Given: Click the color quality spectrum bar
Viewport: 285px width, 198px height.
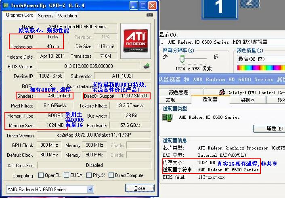Looking at the screenshot, I should coord(261,68).
